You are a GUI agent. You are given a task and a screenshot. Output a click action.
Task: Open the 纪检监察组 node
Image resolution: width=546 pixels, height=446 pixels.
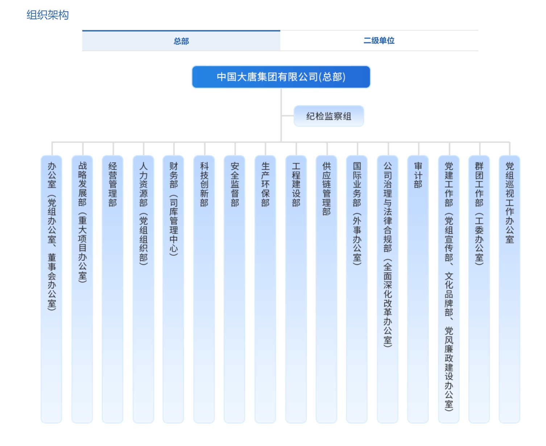click(x=328, y=115)
